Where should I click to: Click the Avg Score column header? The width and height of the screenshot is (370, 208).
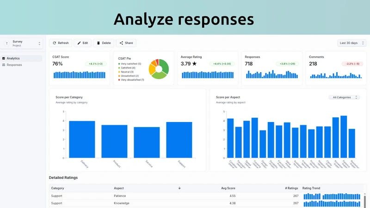coord(228,188)
